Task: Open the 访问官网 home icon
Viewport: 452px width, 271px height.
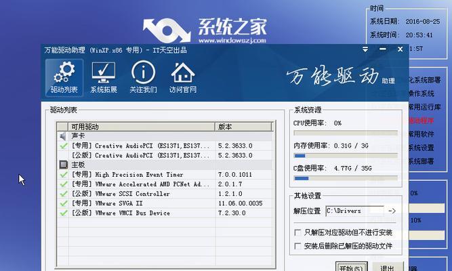Action: (183, 78)
